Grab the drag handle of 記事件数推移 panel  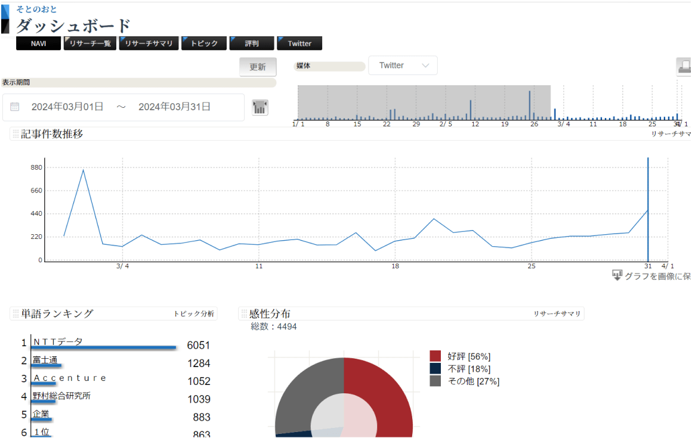point(16,134)
